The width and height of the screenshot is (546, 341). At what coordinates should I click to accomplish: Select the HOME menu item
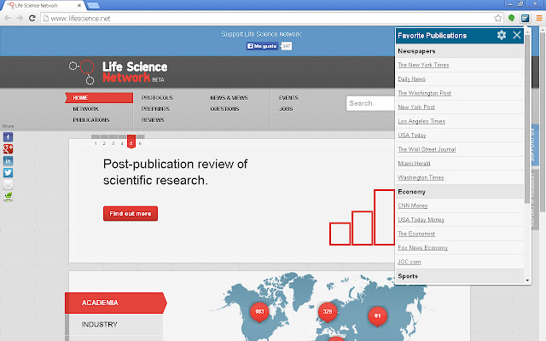coord(99,98)
